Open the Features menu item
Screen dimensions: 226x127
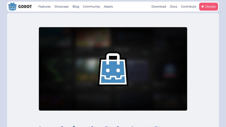click(44, 6)
